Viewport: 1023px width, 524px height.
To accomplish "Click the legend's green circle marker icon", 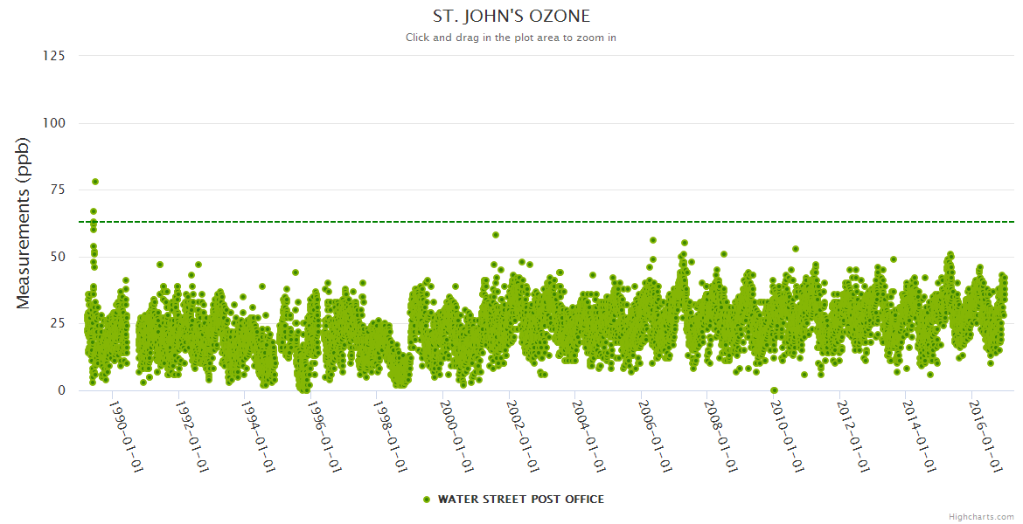I will tap(427, 500).
